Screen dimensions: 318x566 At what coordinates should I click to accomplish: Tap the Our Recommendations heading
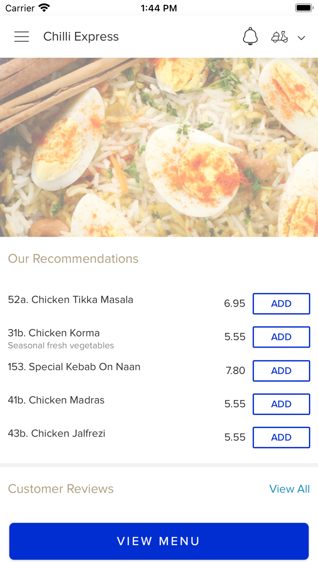[x=73, y=259]
